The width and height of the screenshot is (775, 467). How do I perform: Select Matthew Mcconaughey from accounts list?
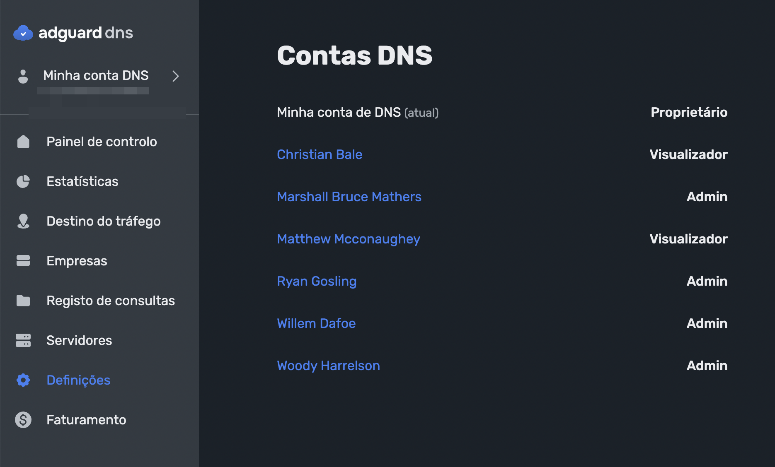click(348, 239)
